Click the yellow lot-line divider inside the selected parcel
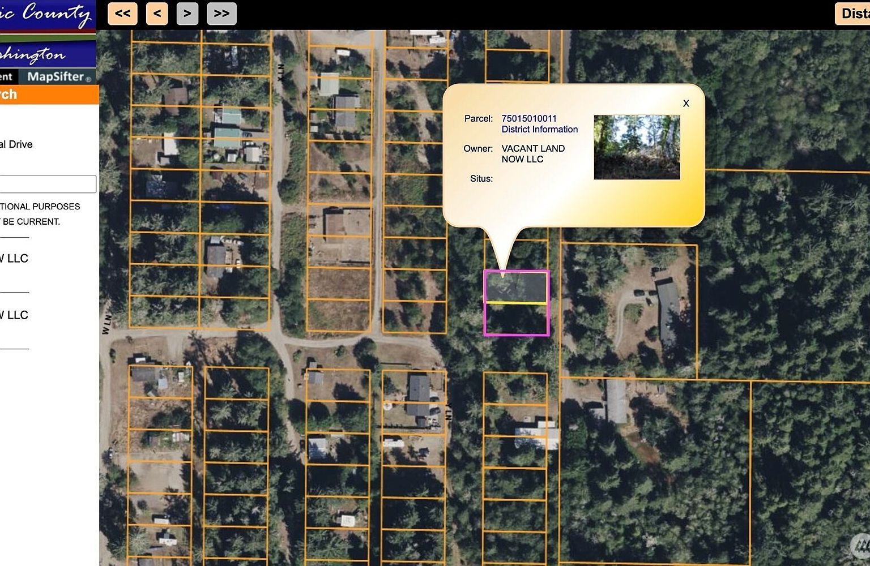The width and height of the screenshot is (870, 566). (516, 302)
